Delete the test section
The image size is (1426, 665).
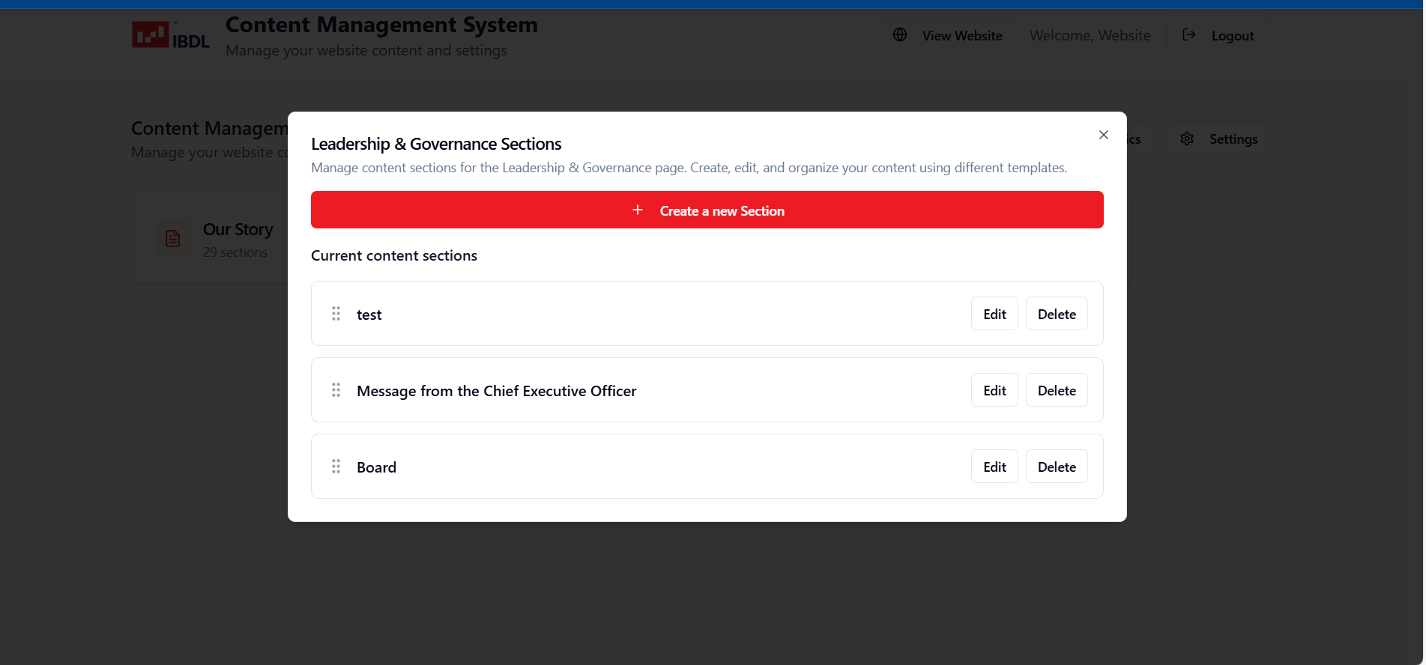[1056, 314]
